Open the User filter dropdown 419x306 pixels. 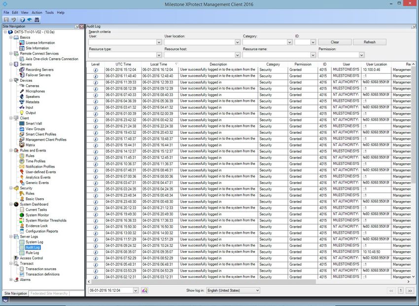(x=159, y=42)
